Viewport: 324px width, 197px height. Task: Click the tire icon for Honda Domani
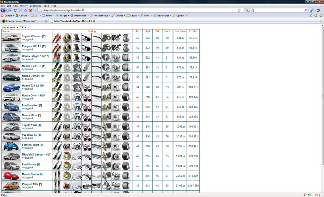point(126,77)
